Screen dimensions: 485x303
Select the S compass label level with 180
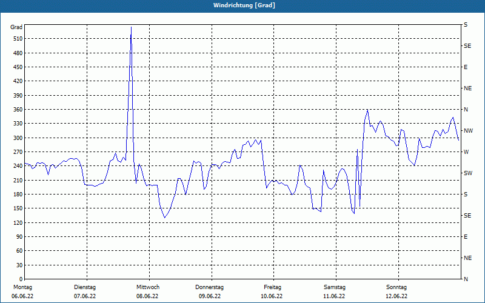[466, 195]
